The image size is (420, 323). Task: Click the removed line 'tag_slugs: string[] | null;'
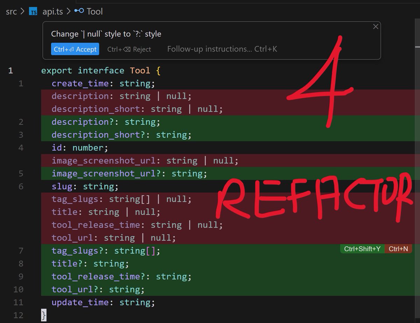pos(122,199)
